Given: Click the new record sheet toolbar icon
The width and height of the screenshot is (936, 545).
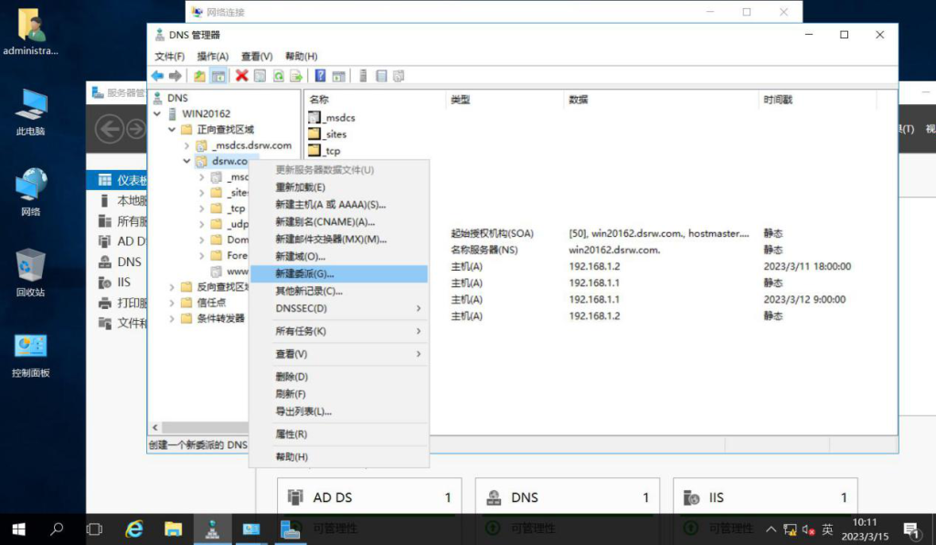Looking at the screenshot, I should pyautogui.click(x=381, y=76).
